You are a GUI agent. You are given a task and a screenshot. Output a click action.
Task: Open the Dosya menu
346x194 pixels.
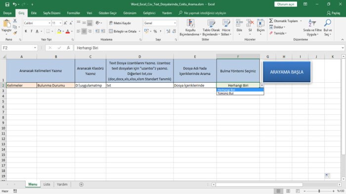pyautogui.click(x=7, y=13)
